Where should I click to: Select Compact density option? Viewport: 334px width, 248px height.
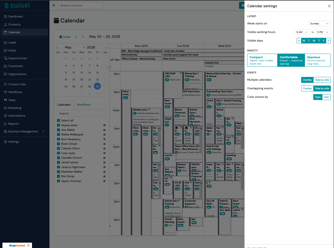click(x=262, y=60)
